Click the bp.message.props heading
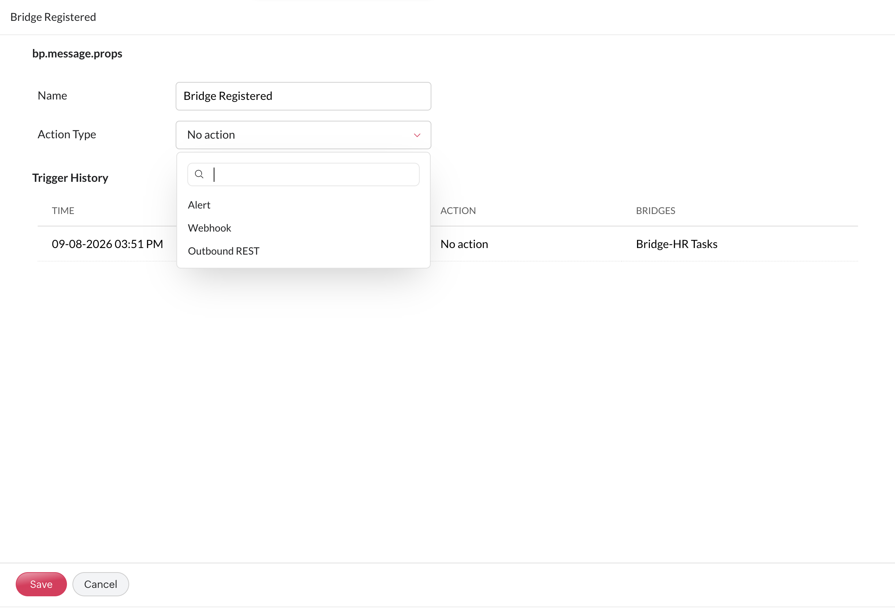 (77, 53)
